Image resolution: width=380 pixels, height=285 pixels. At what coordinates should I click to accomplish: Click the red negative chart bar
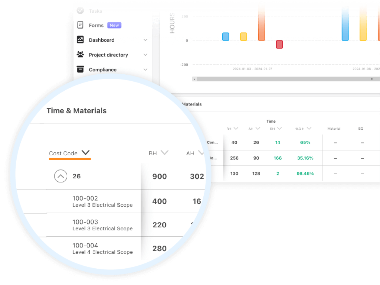279,45
